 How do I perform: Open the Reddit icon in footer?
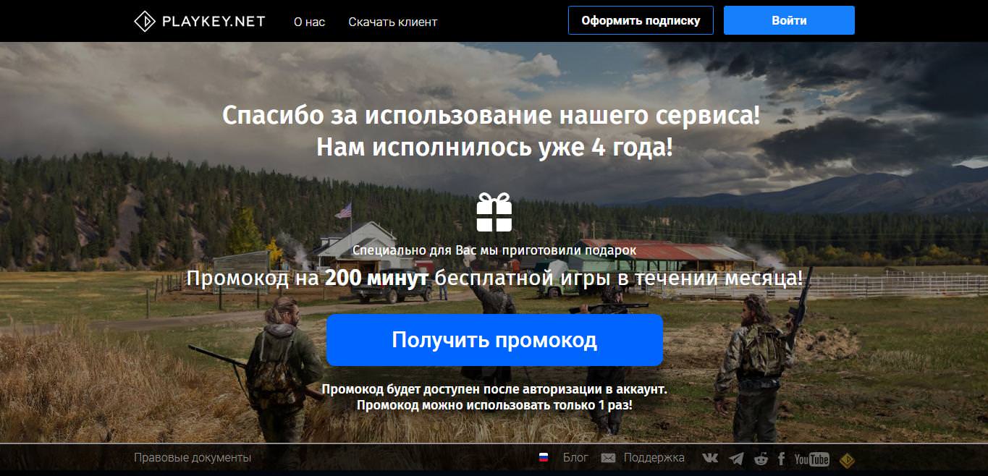[760, 458]
